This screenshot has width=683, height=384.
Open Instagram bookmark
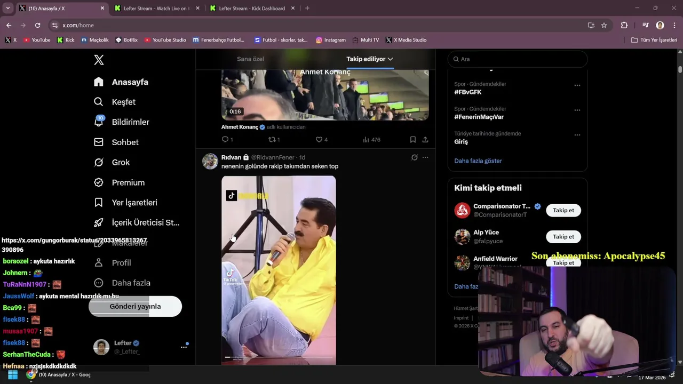[x=331, y=40]
